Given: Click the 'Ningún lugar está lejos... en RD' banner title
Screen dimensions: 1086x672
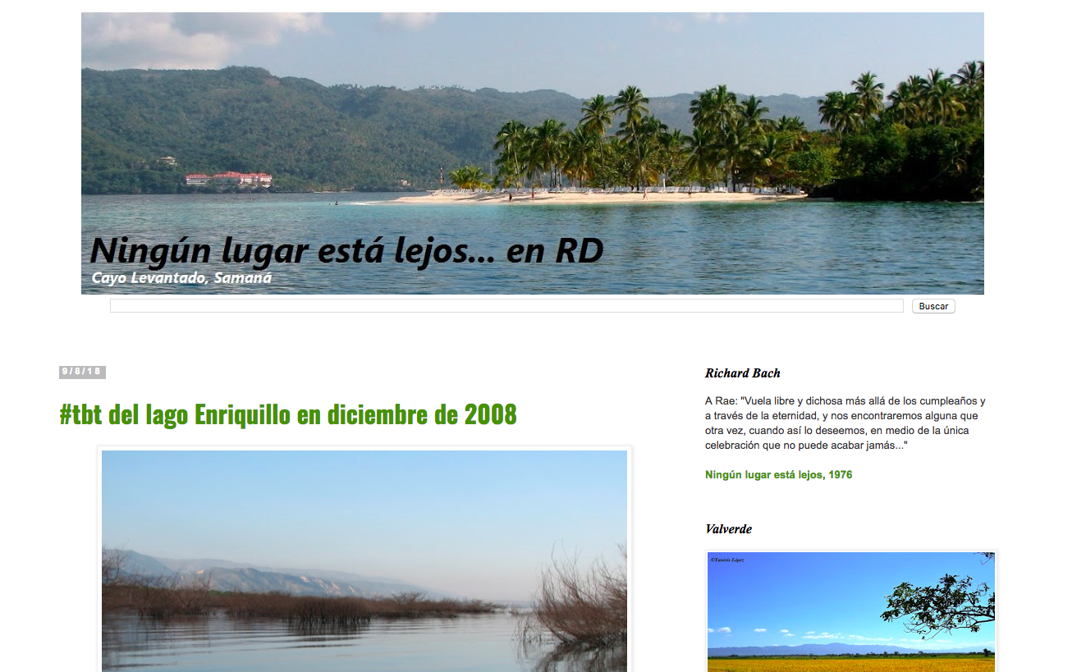Looking at the screenshot, I should (x=346, y=250).
